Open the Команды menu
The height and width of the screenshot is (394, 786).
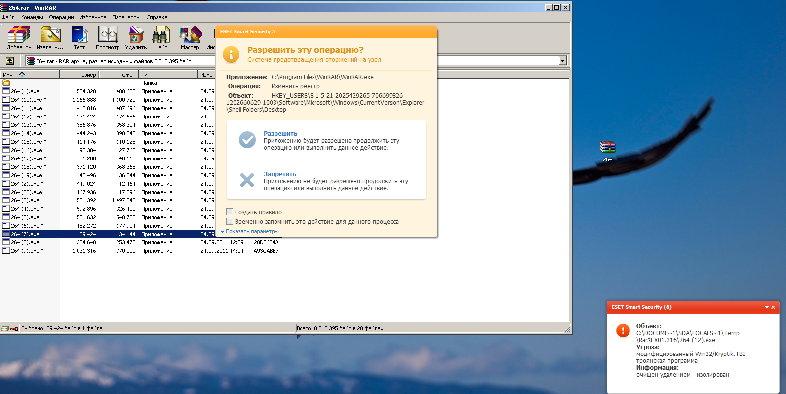coord(32,17)
